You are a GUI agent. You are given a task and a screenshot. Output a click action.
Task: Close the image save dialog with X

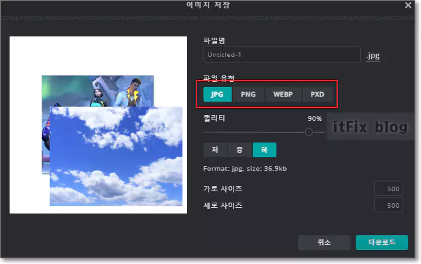[x=408, y=5]
